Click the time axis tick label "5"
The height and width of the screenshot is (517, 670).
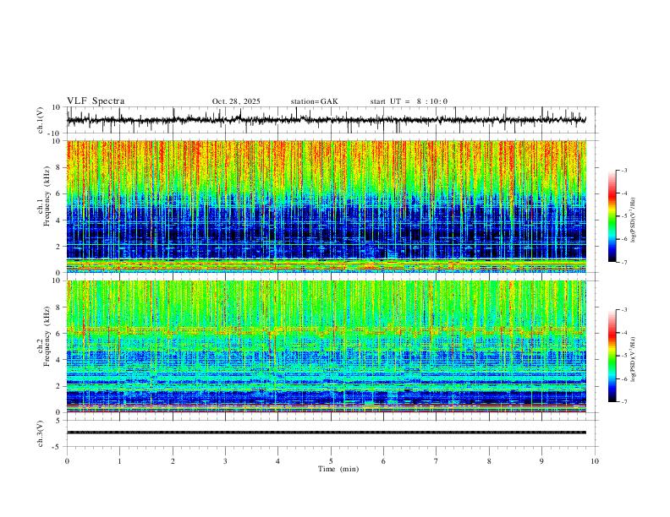[331, 461]
